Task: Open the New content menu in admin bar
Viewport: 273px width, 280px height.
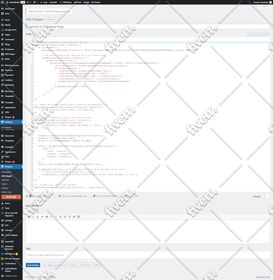Action: pyautogui.click(x=44, y=2)
